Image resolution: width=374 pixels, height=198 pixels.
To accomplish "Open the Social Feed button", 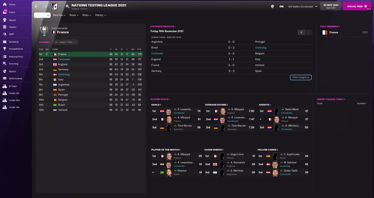I will (357, 6).
